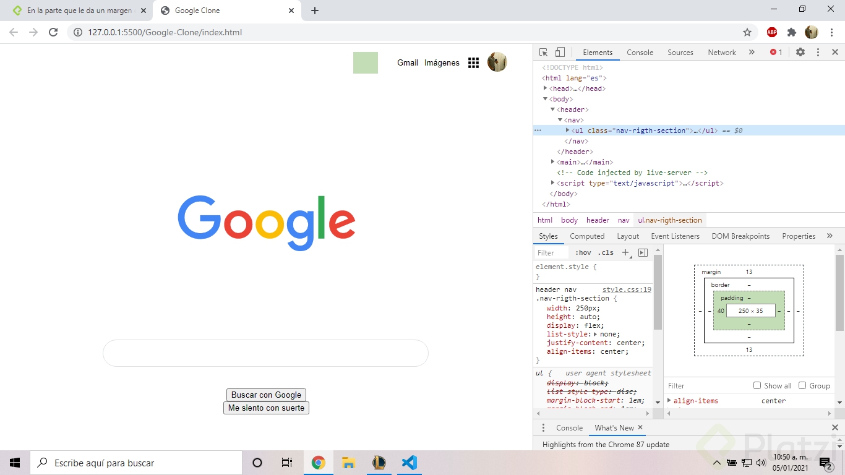845x475 pixels.
Task: Activate the inspect element picker icon
Action: pos(543,53)
